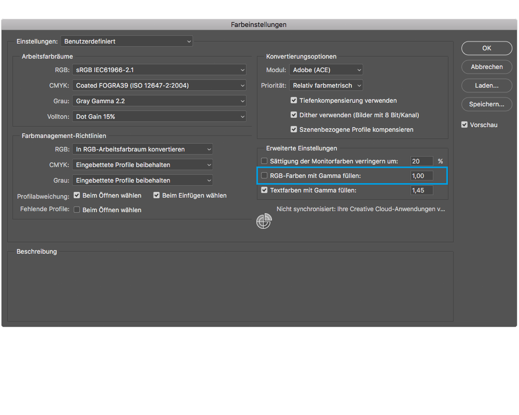Disable Textfarben mit Gamma füllen checkbox
519x415 pixels.
(x=264, y=190)
